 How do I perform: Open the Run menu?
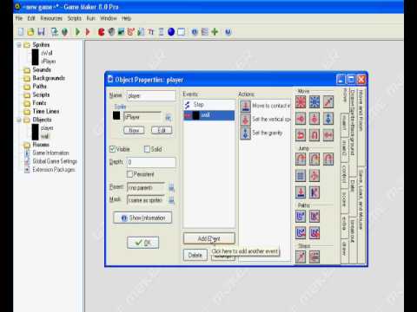[x=91, y=18]
